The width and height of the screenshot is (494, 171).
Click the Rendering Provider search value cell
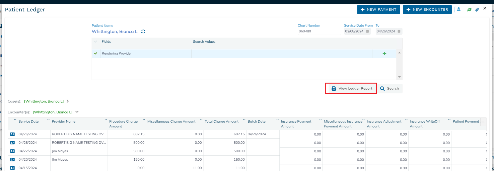click(282, 54)
